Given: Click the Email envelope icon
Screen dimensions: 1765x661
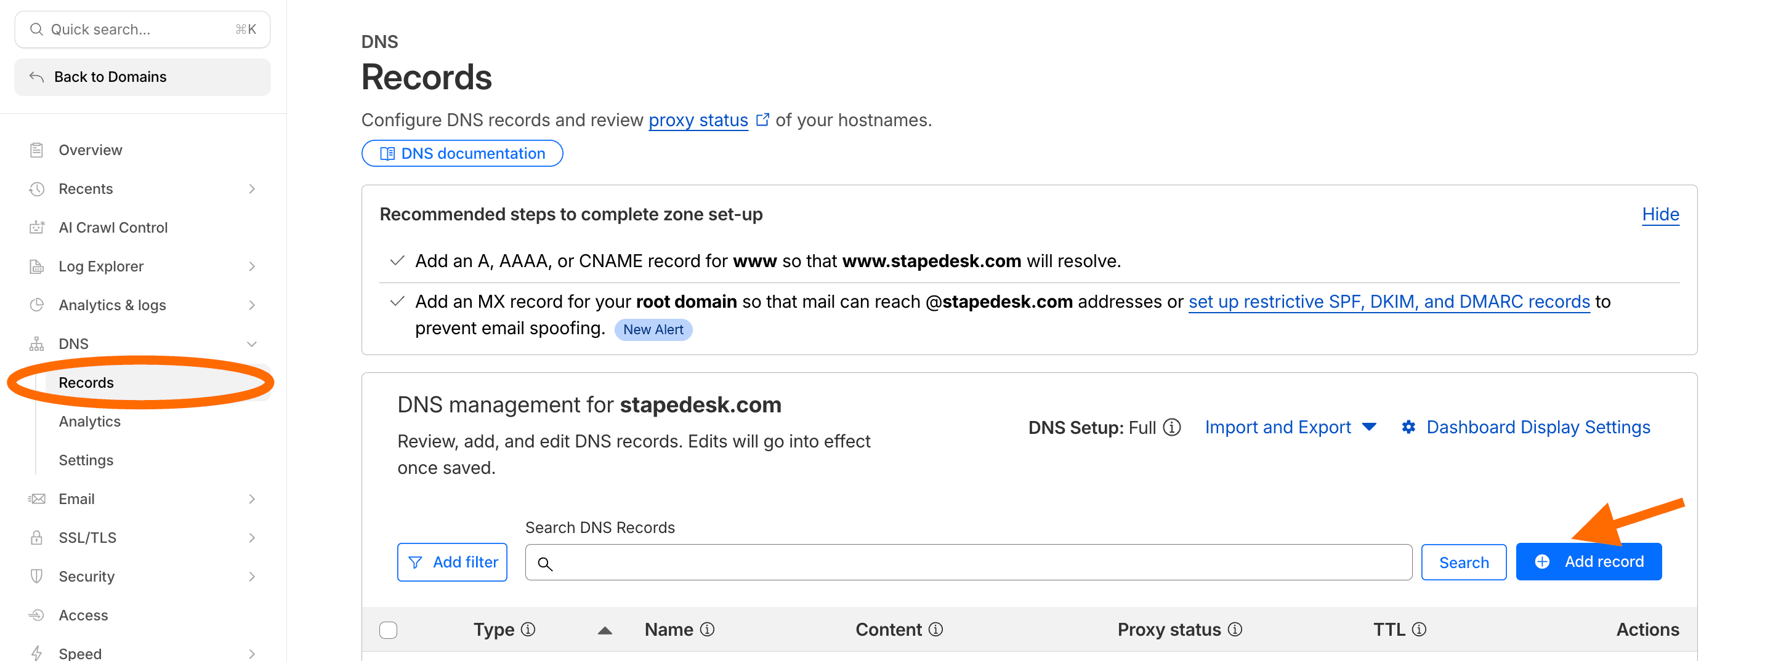Looking at the screenshot, I should 38,498.
